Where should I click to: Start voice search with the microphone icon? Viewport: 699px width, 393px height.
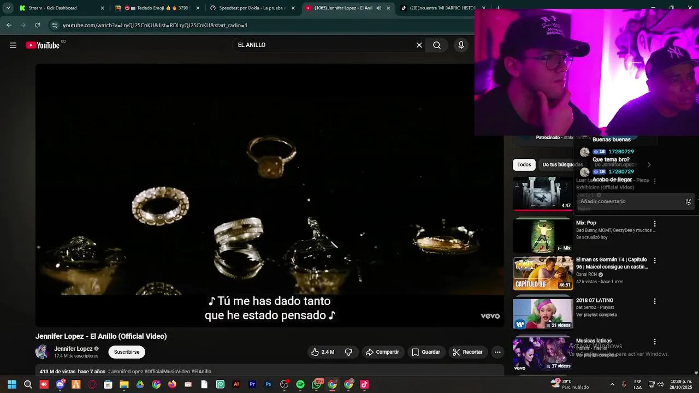(461, 45)
